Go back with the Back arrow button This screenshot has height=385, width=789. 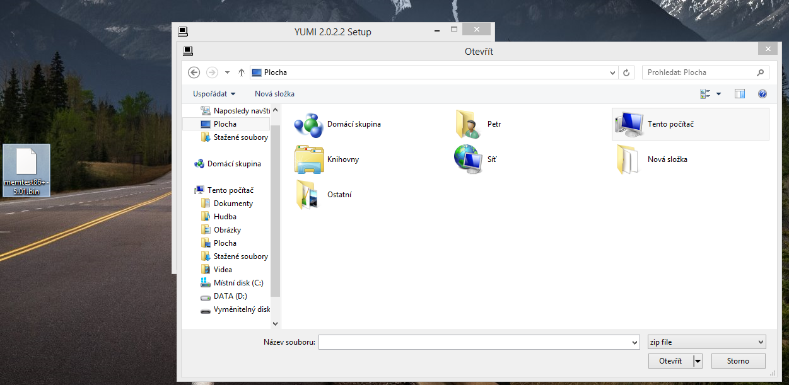[194, 72]
